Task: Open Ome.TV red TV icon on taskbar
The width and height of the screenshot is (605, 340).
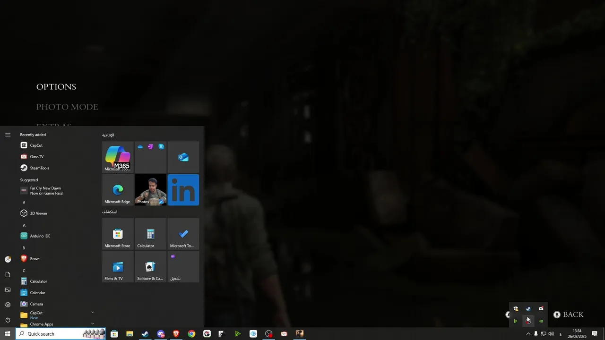Action: coord(284,334)
